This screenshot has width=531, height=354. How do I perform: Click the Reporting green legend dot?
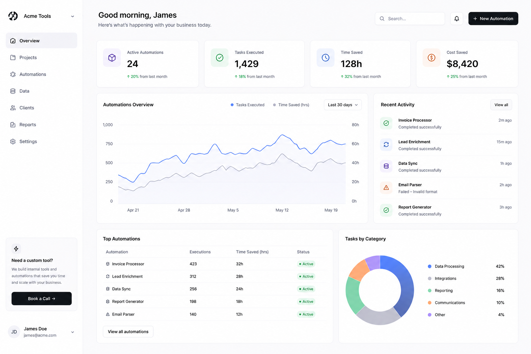point(430,291)
